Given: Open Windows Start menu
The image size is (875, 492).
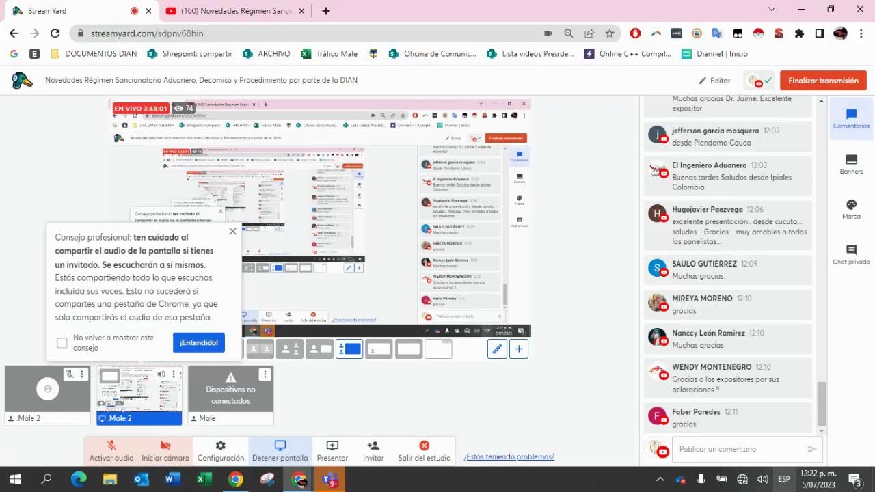Looking at the screenshot, I should point(15,479).
